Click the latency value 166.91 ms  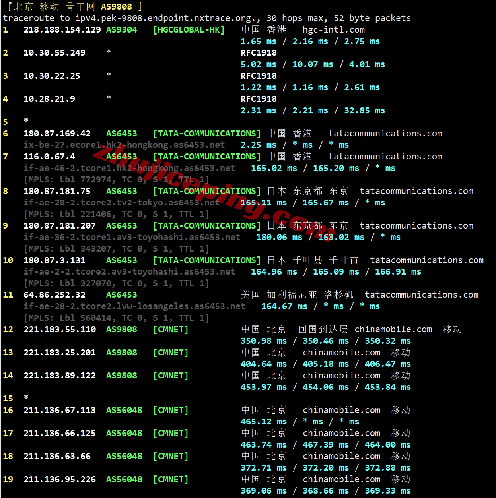point(398,272)
